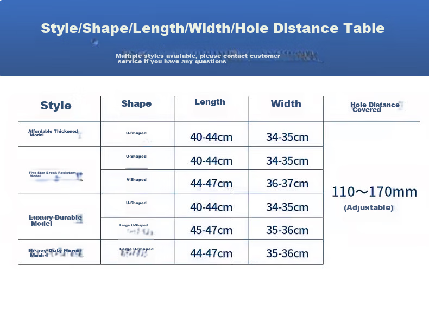Click the 'Multiple styles available' subtitle text
This screenshot has height=319, width=429.
[x=198, y=58]
